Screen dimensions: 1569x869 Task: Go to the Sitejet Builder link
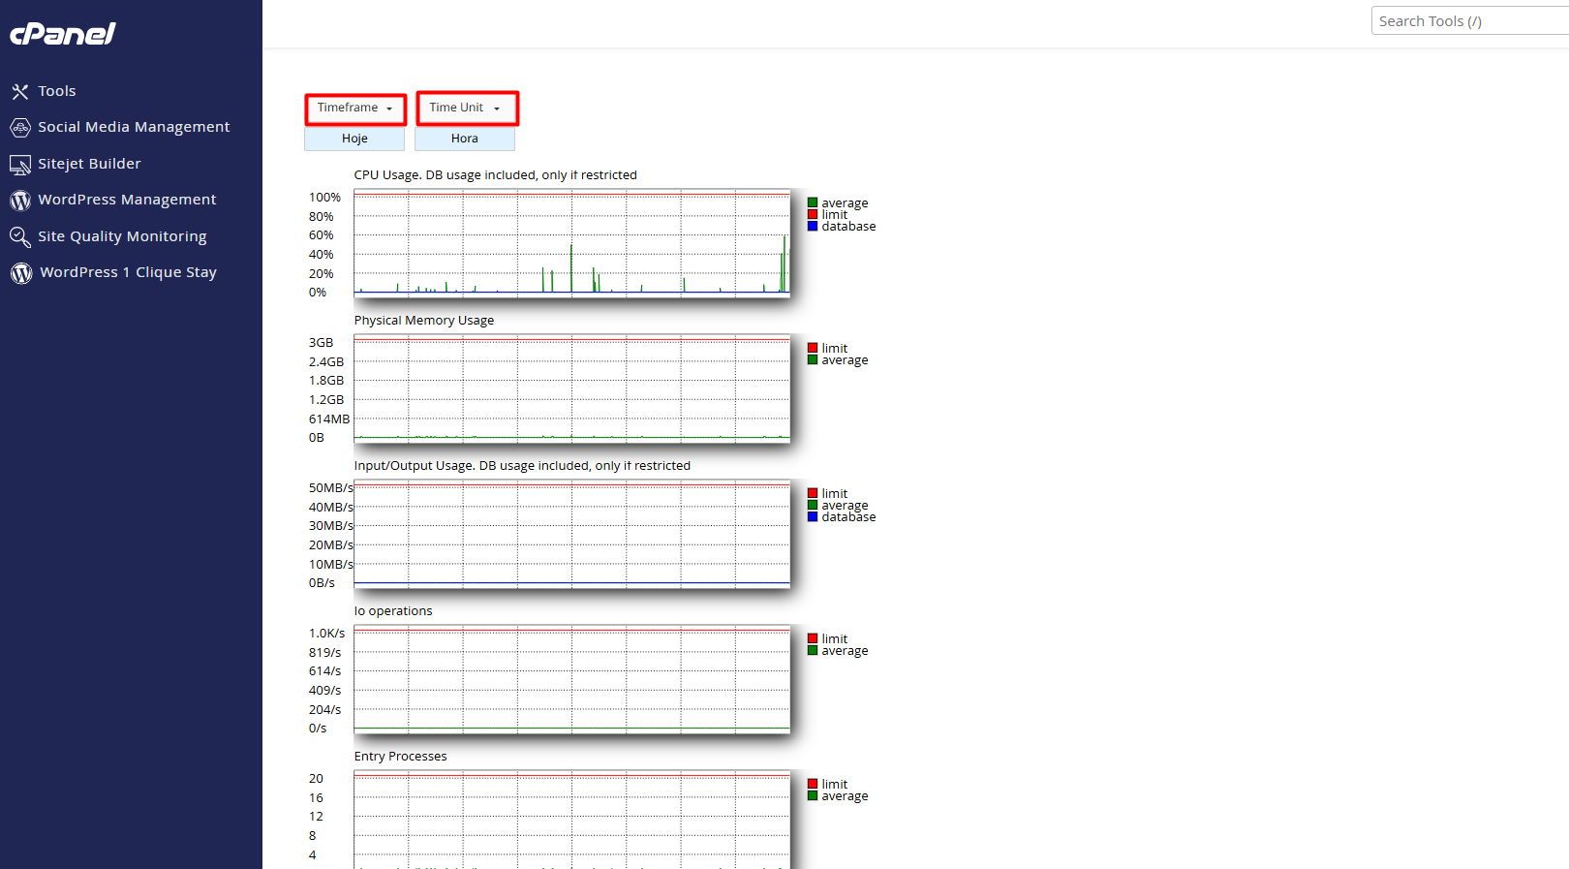(x=89, y=164)
